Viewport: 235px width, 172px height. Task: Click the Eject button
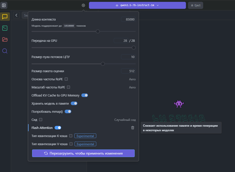[196, 5]
